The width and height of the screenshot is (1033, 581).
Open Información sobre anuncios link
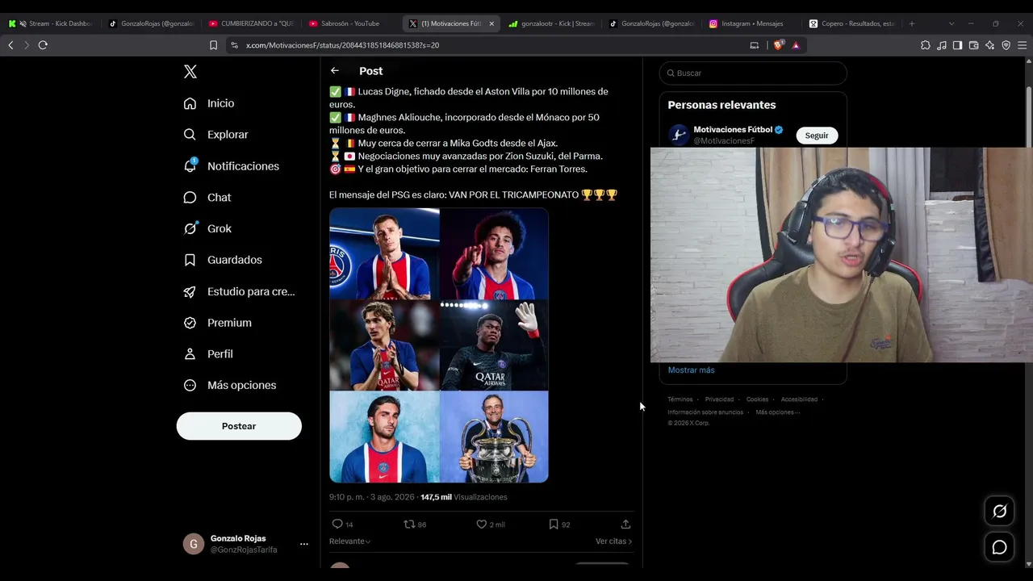[x=705, y=412]
